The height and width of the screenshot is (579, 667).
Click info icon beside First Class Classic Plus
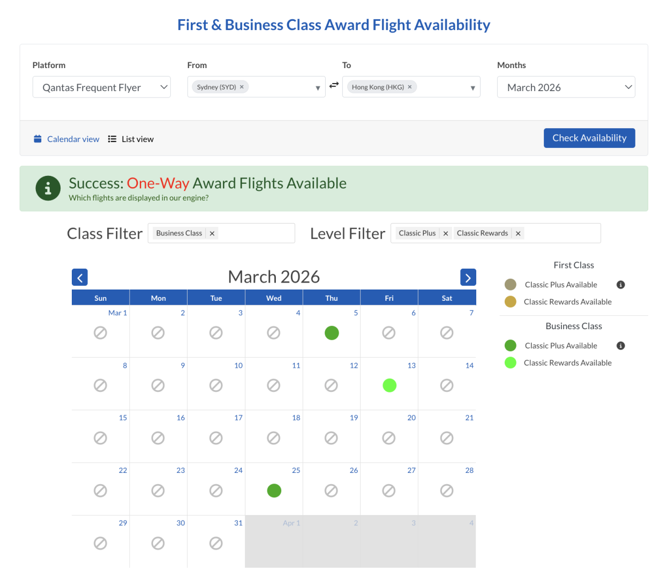[620, 285]
